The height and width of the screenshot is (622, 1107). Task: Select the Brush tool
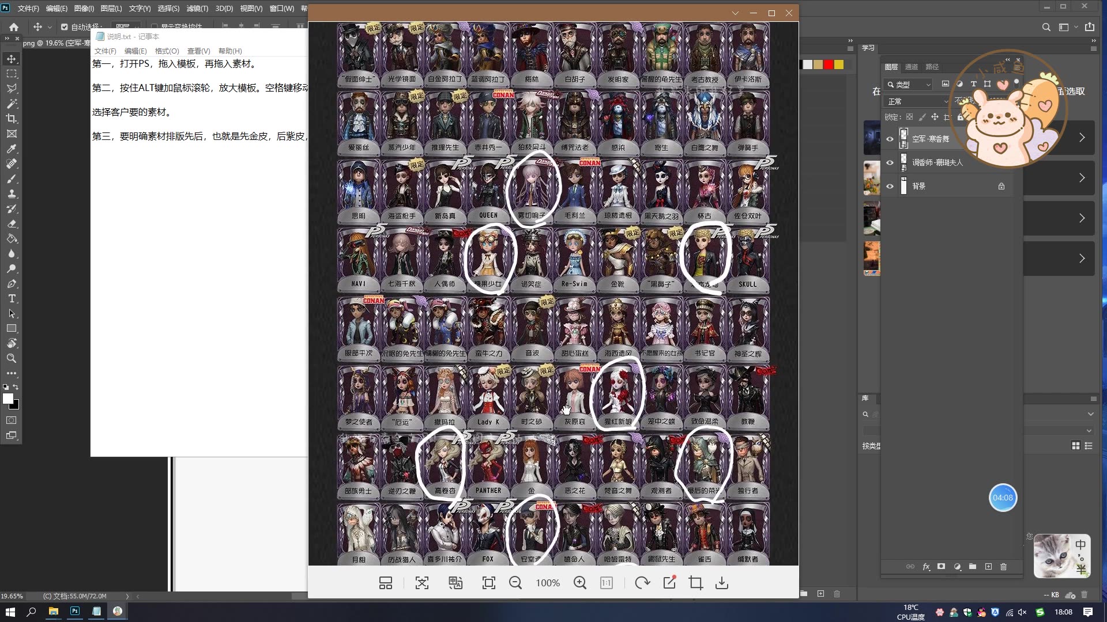pos(12,179)
